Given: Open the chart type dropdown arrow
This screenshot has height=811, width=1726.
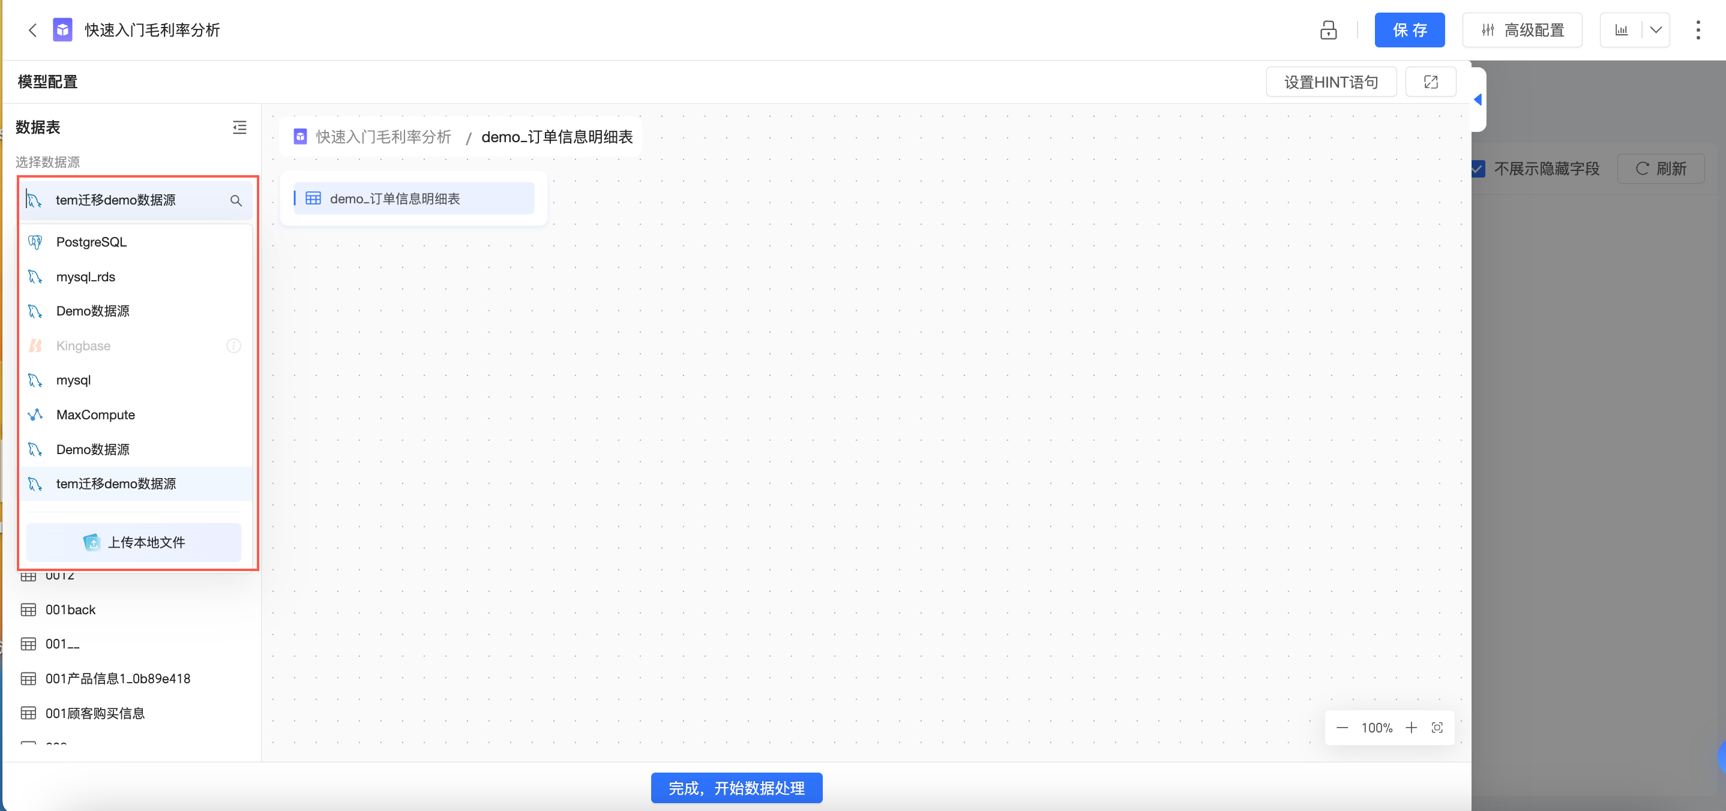Looking at the screenshot, I should 1656,30.
